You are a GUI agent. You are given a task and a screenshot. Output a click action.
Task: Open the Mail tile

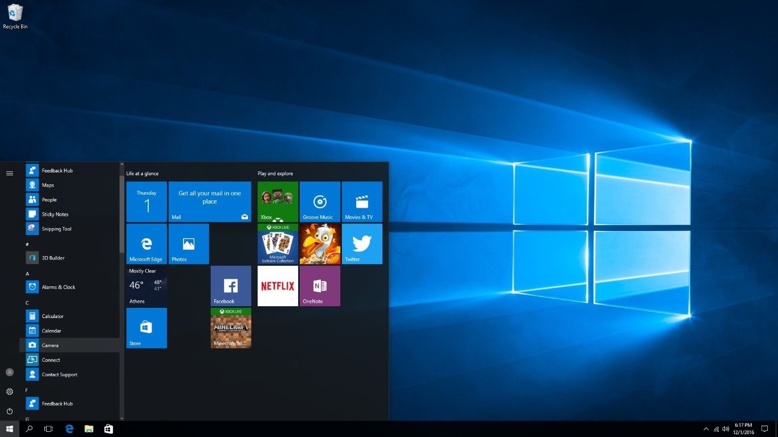210,201
